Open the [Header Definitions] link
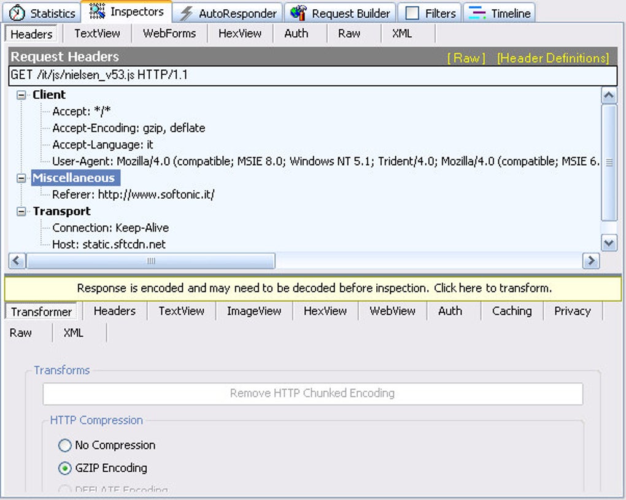 tap(553, 58)
